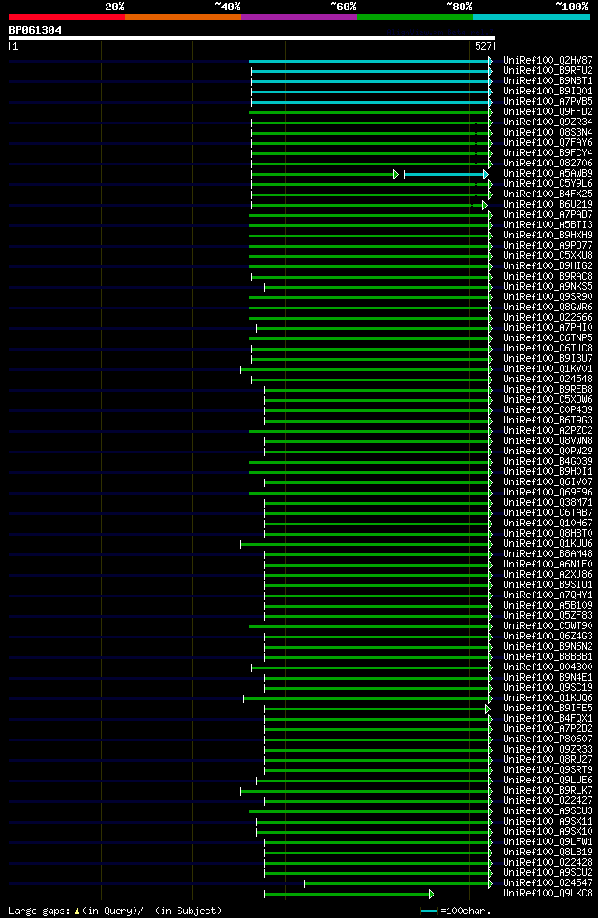
Task: Click the green alignment bar for B9IFE5
Action: pyautogui.click(x=377, y=709)
